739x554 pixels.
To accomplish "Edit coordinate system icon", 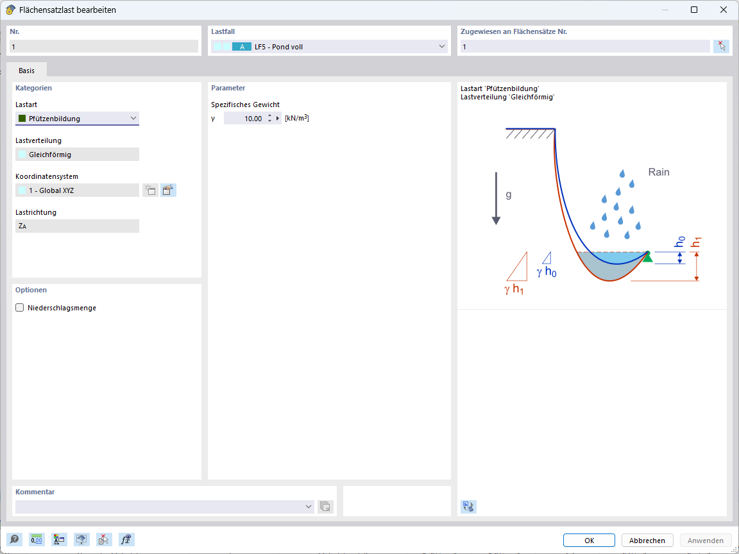I will [168, 190].
